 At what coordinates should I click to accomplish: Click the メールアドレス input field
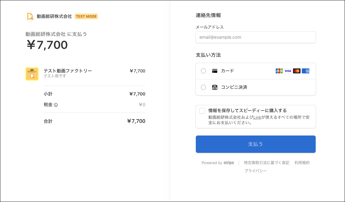pos(255,37)
